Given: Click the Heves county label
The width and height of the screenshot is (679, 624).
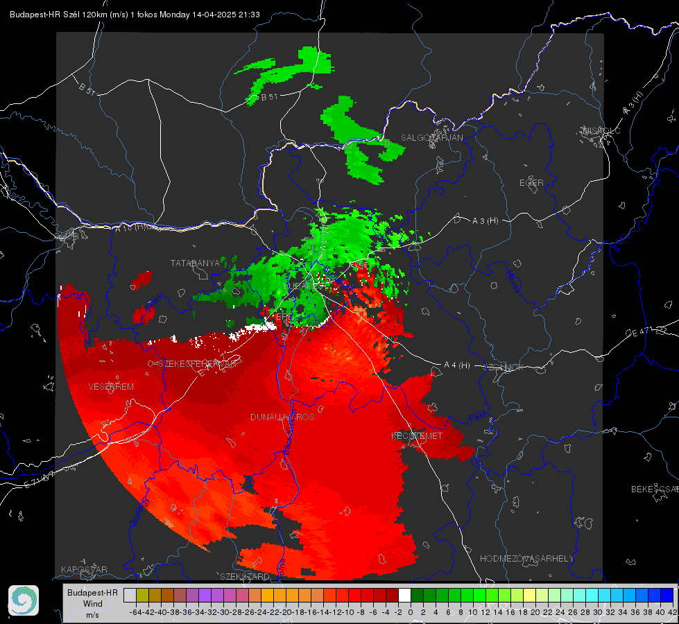Looking at the screenshot, I should coord(513,281).
